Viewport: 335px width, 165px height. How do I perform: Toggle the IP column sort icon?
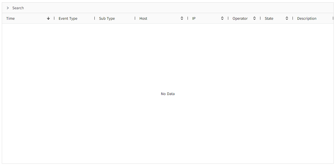pos(222,18)
